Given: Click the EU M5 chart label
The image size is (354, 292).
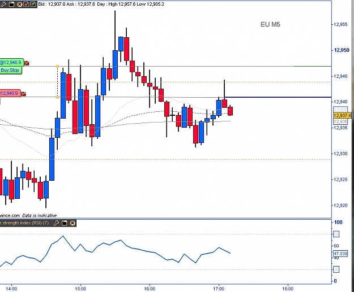Looking at the screenshot, I should pyautogui.click(x=270, y=24).
